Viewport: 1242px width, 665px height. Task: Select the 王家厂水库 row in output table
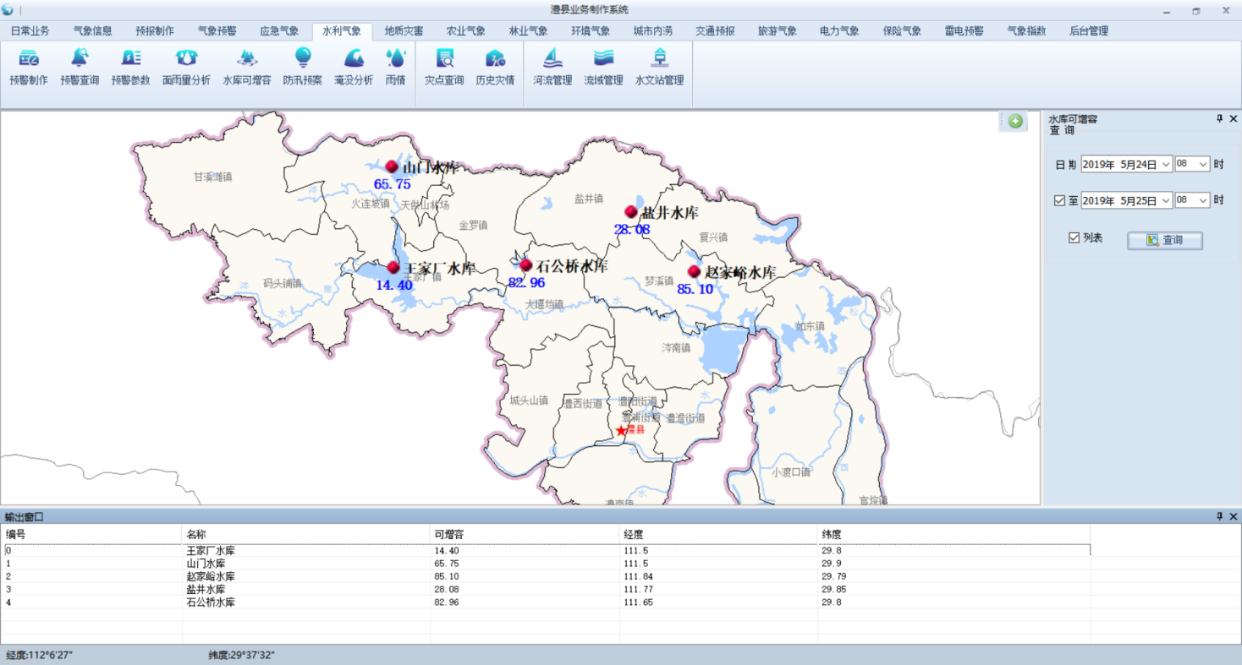tap(211, 550)
